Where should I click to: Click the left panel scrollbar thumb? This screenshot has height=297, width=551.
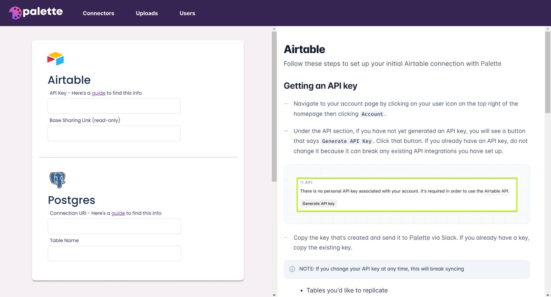[274, 106]
